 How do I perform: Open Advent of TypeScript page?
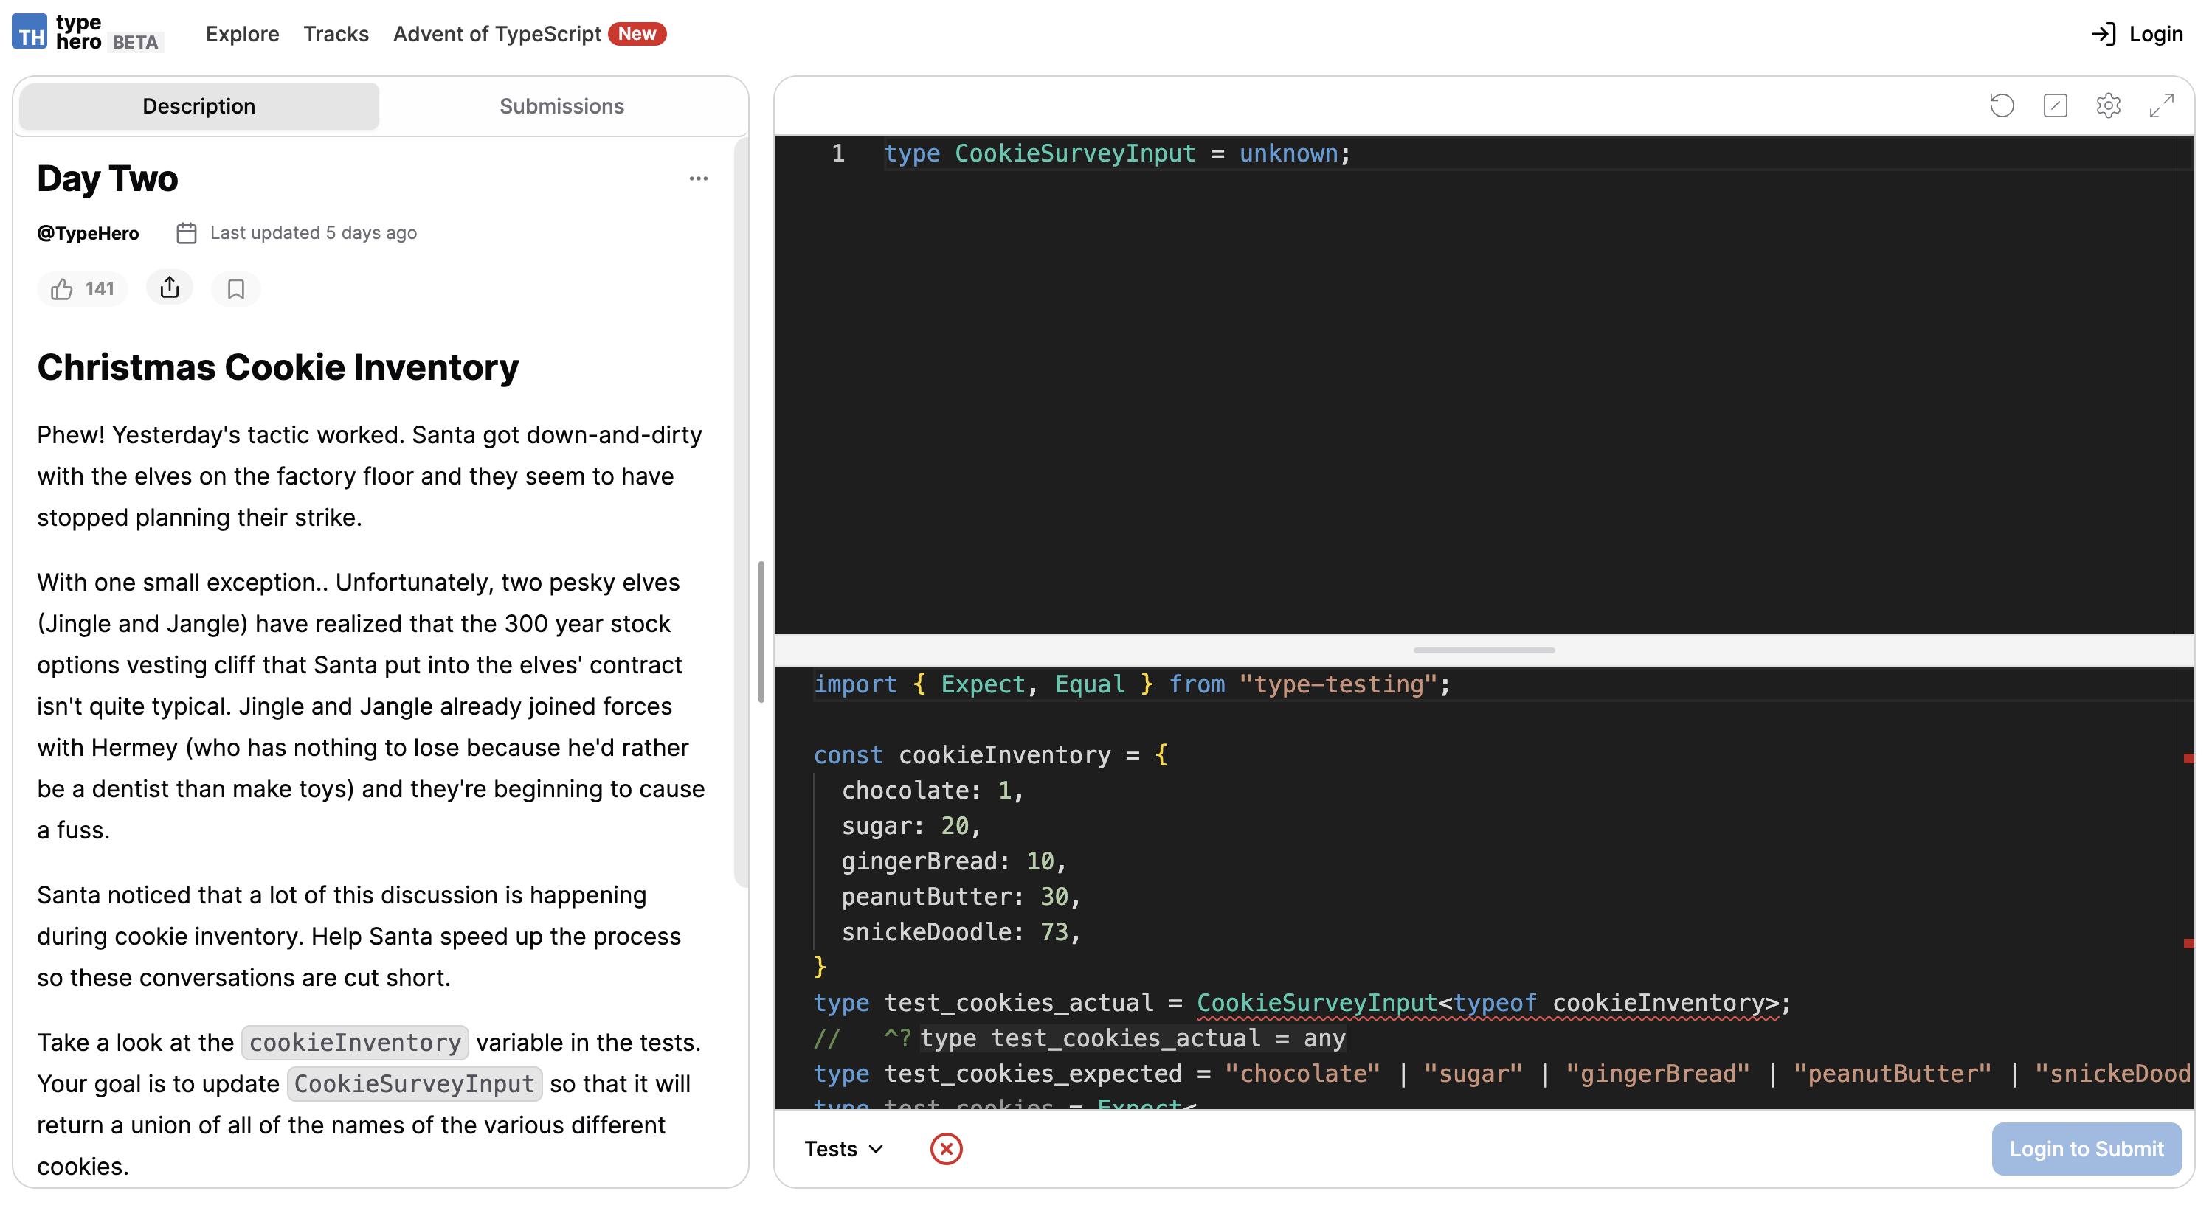(497, 33)
